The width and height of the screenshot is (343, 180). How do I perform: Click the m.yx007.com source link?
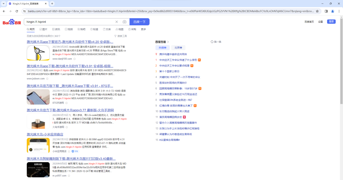point(59,176)
